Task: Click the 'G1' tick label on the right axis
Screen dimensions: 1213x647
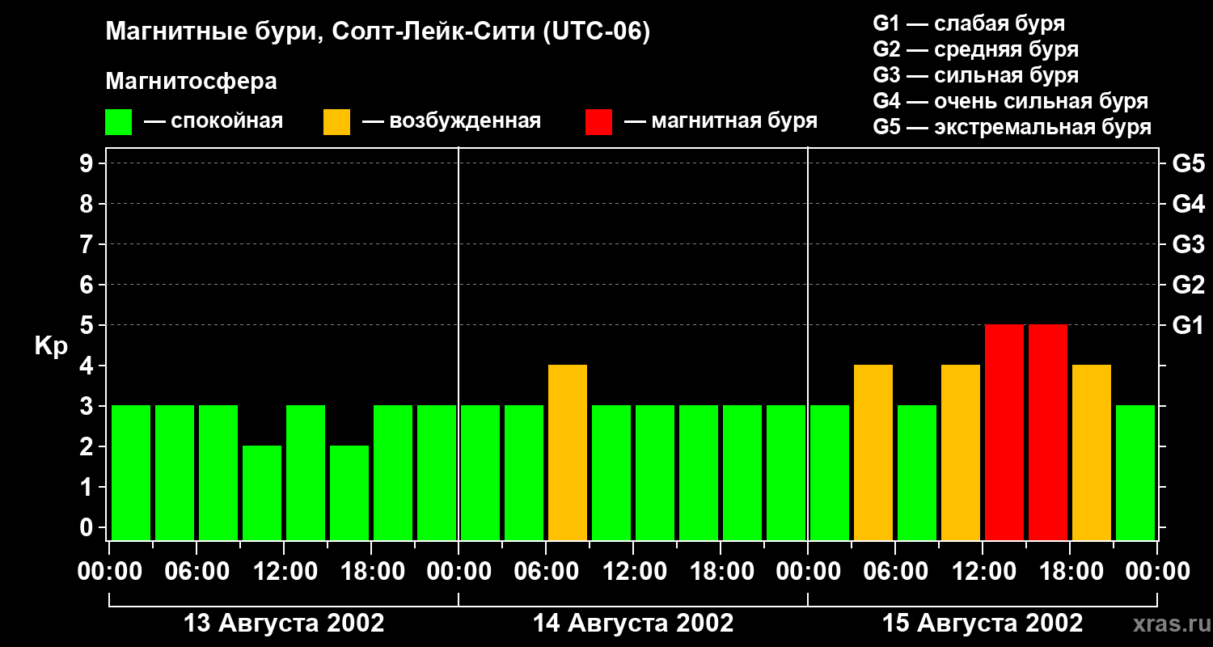Action: click(x=1189, y=325)
